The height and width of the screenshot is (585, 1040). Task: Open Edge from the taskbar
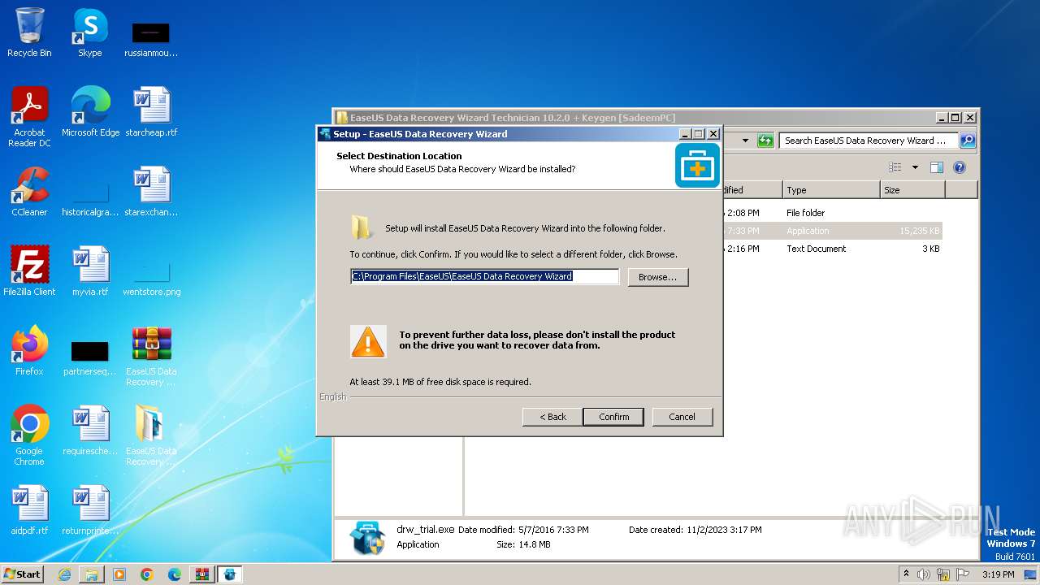[x=174, y=574]
